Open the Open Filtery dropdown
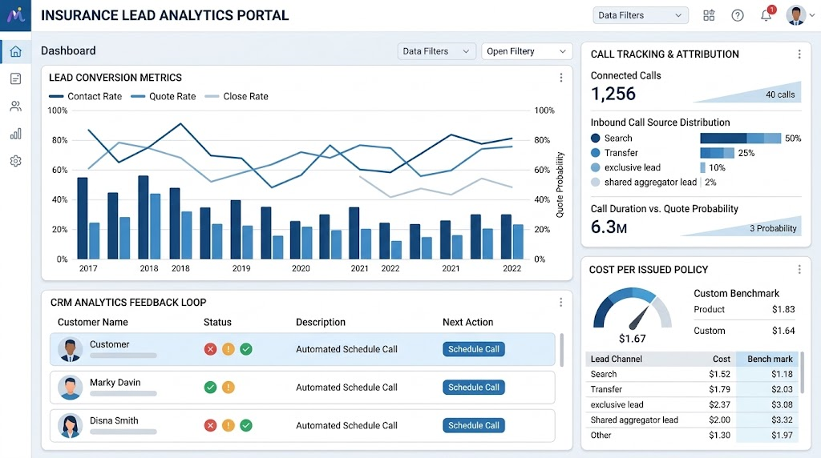Screen dimensions: 821x458 click(x=527, y=51)
